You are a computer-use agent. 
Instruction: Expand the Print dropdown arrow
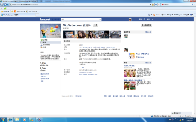(x=165, y=15)
